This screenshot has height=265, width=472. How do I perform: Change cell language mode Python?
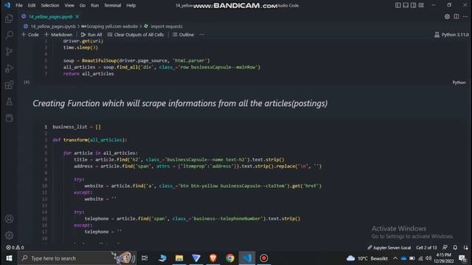(459, 82)
